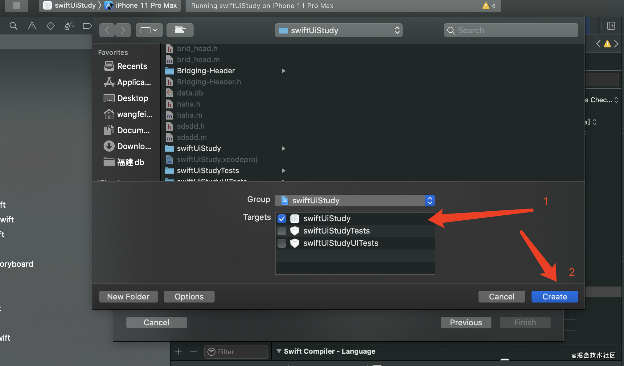Click the new folder icon in toolbar
The height and width of the screenshot is (366, 624).
tap(180, 30)
